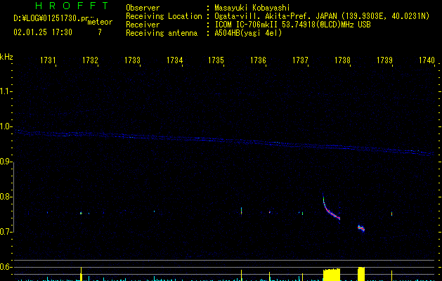Viewport: 442px width, 281px height.
Task: Click the 1736 time axis label
Action: tap(258, 60)
